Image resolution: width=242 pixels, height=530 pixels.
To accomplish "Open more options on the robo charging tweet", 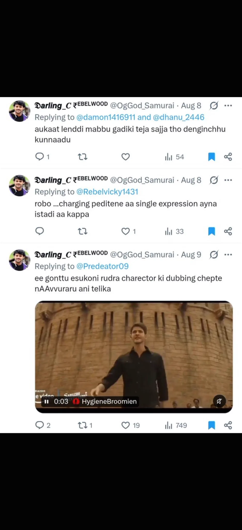I will pos(228,180).
